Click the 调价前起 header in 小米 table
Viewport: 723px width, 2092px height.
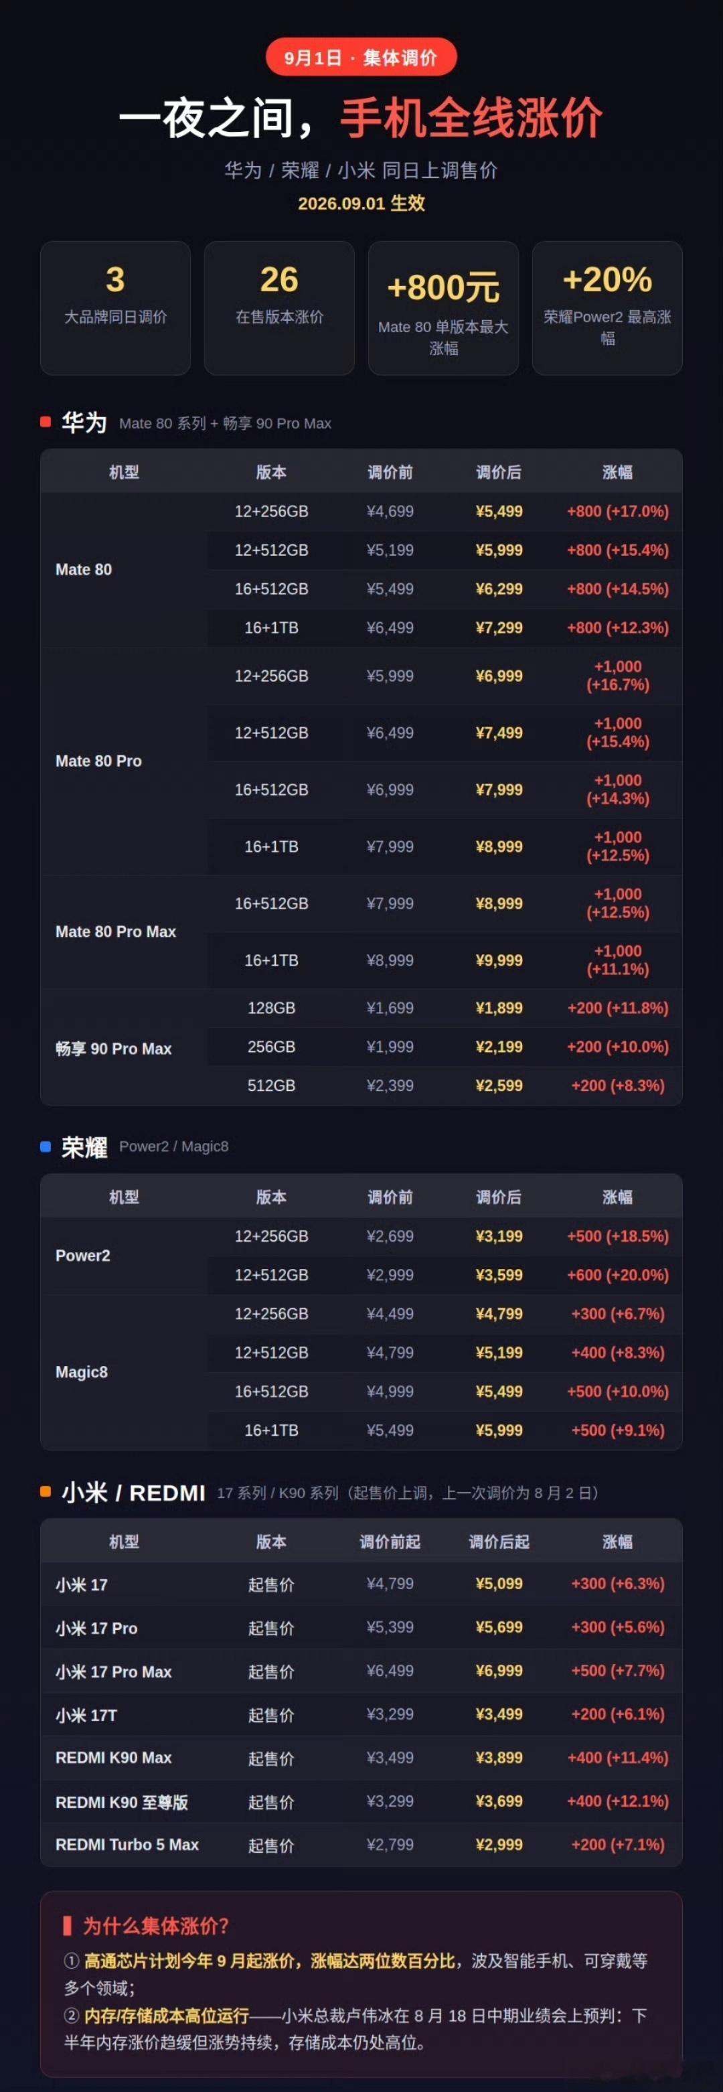390,1542
